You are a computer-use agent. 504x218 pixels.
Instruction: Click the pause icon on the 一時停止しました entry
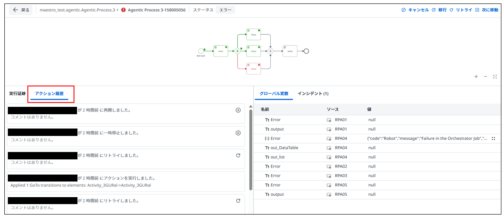click(x=238, y=133)
